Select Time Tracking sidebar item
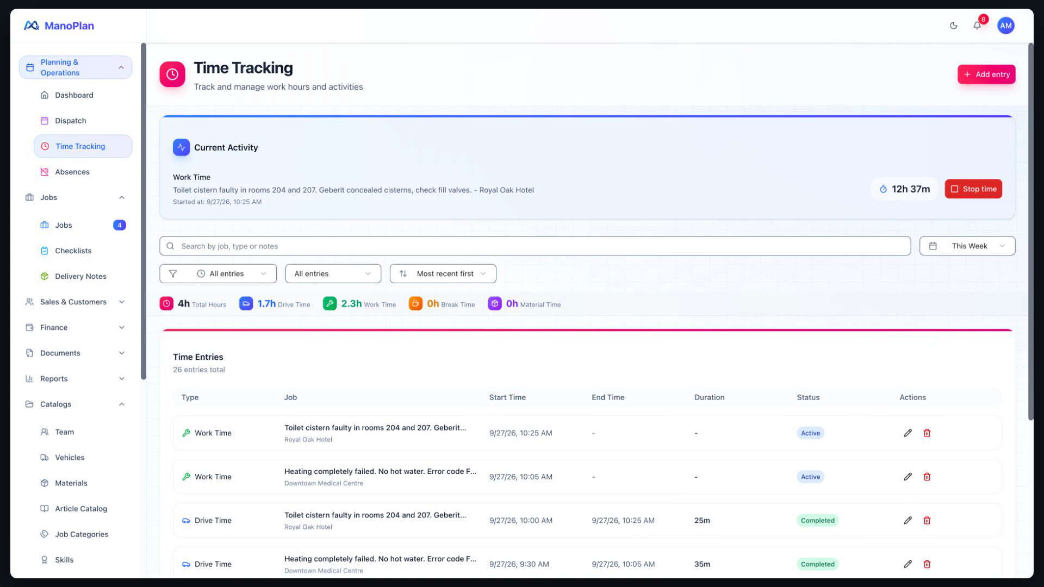This screenshot has height=587, width=1044. click(83, 146)
